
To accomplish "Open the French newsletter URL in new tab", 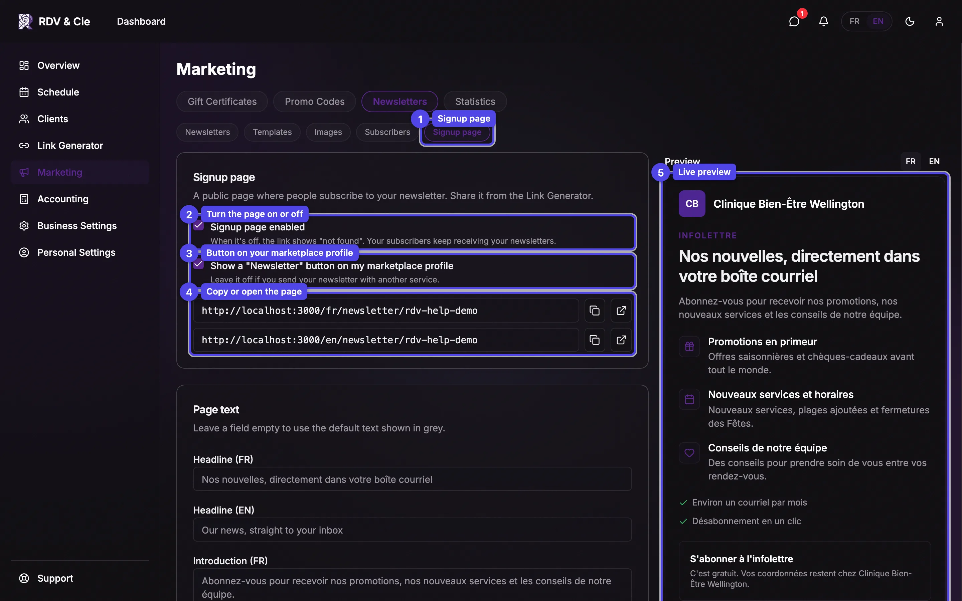I will click(621, 311).
